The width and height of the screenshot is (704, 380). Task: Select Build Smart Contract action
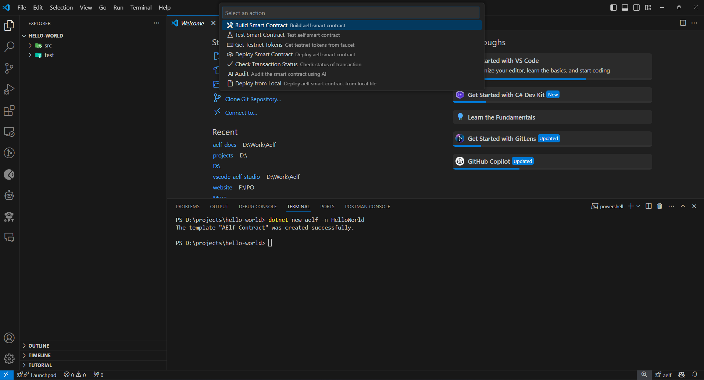(x=352, y=25)
